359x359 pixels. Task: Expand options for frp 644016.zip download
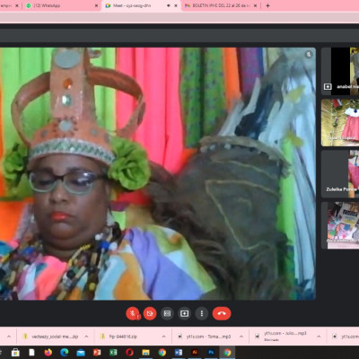pyautogui.click(x=163, y=337)
